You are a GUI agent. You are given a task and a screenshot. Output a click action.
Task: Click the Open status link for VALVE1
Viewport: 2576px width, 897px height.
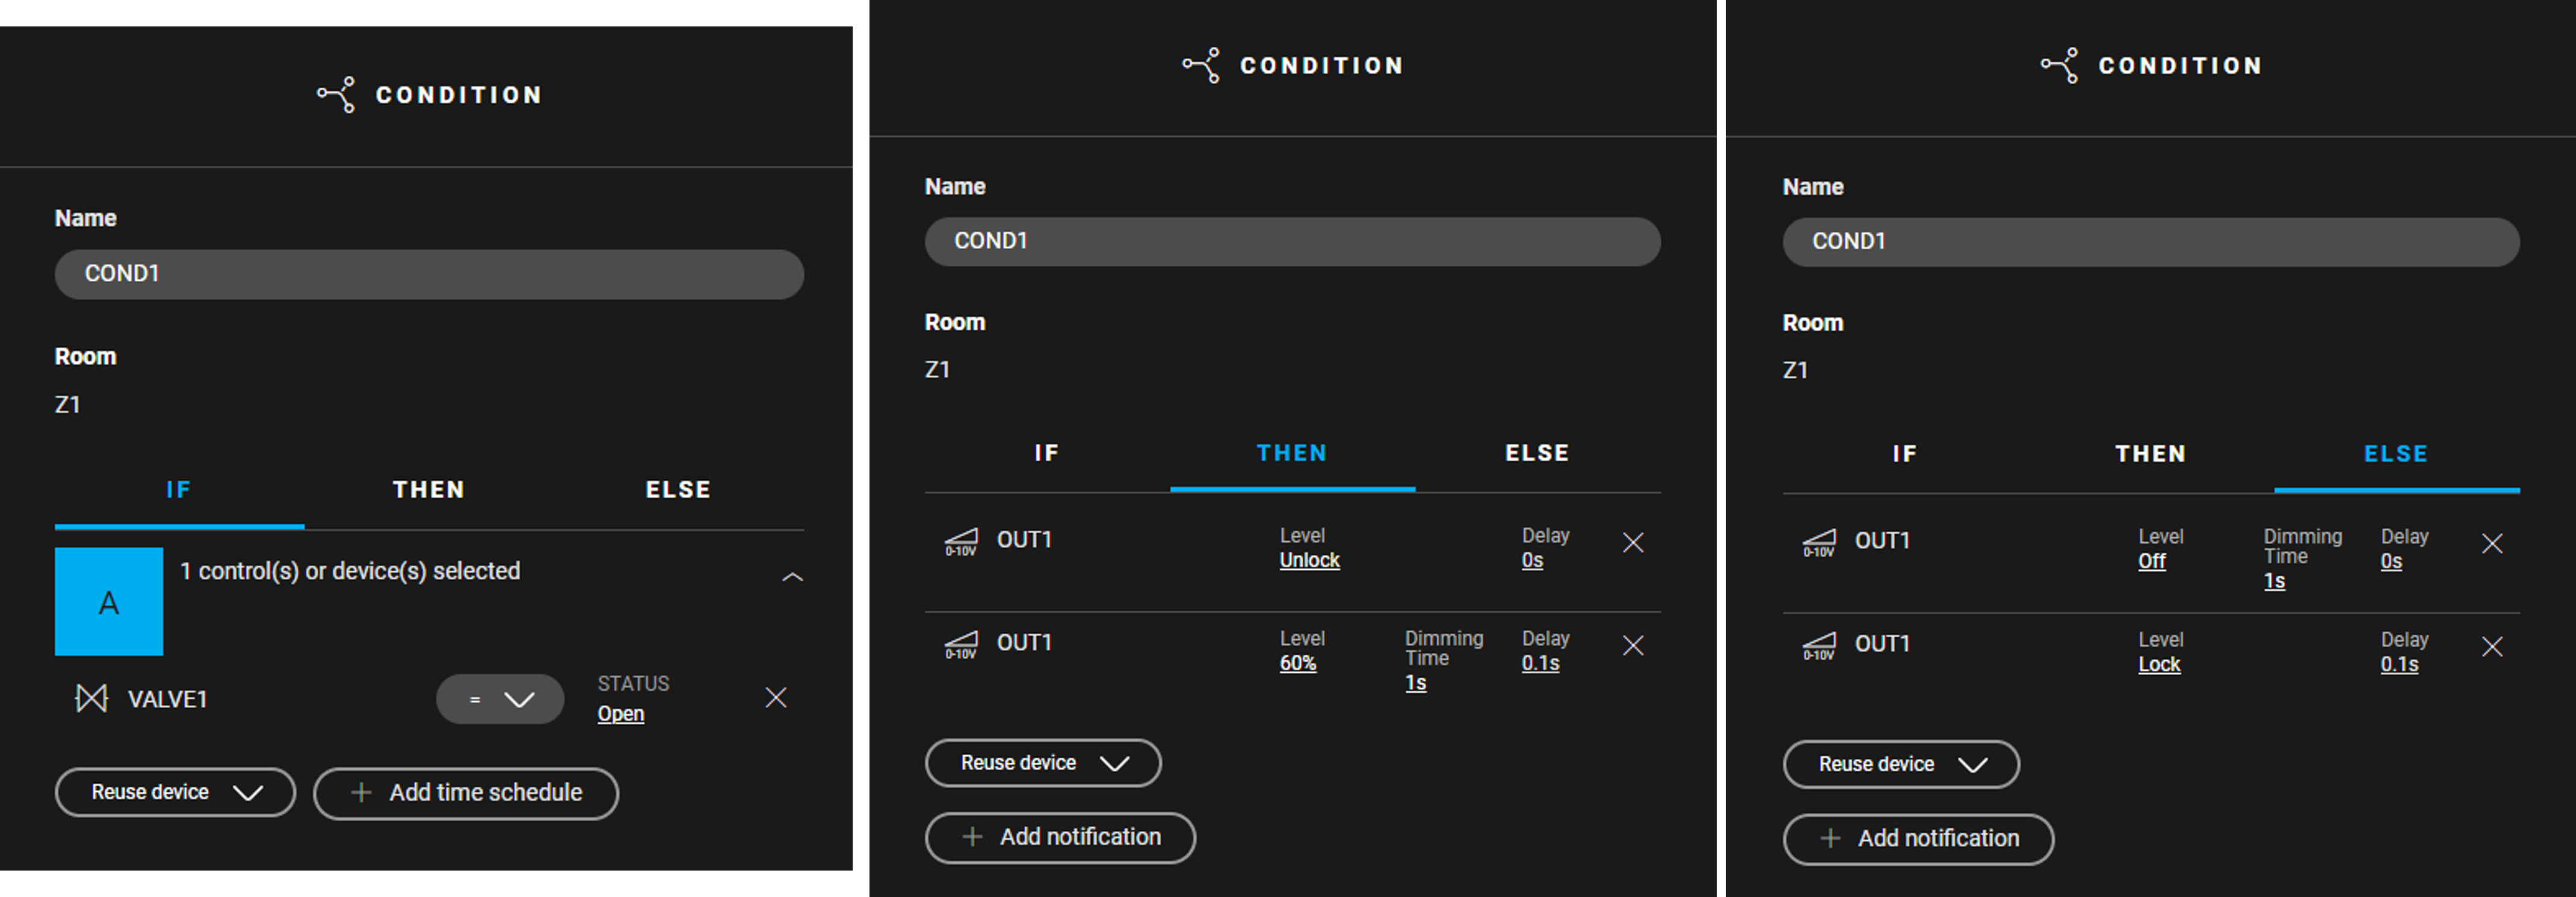[x=621, y=714]
